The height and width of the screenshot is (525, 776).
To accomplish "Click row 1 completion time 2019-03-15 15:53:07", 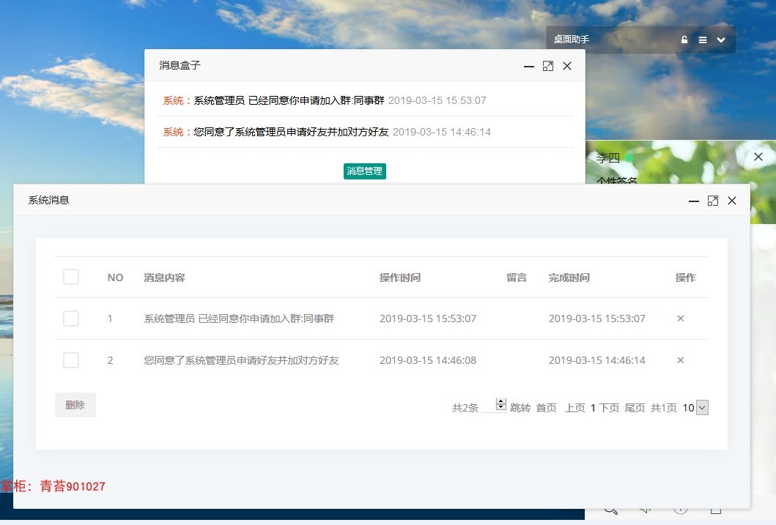I will pyautogui.click(x=597, y=319).
